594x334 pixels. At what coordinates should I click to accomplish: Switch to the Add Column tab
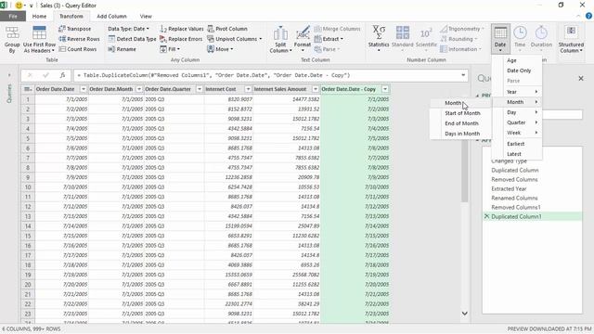click(x=111, y=17)
